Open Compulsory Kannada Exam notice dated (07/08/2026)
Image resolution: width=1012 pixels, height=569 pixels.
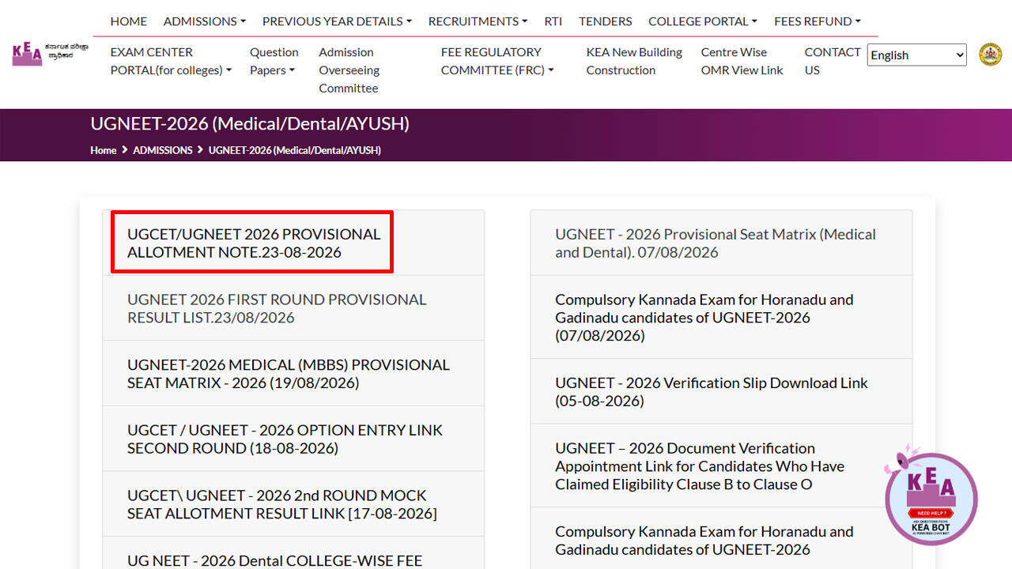(704, 318)
